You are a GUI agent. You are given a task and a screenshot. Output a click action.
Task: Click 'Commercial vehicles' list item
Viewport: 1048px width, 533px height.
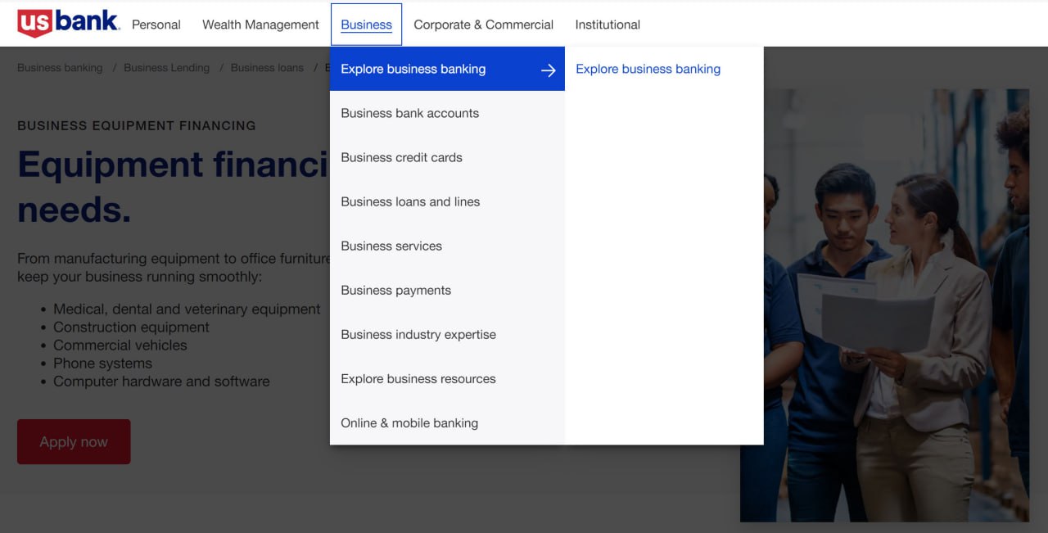(120, 346)
